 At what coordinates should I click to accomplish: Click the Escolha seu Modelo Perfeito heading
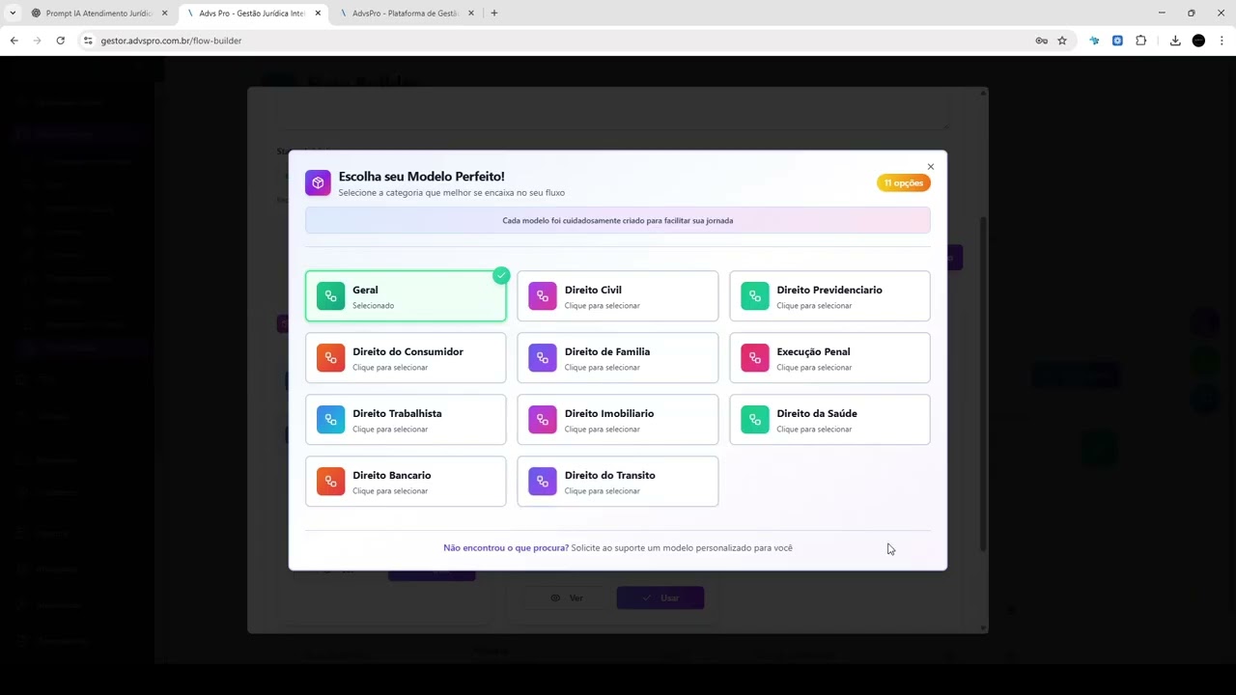(x=421, y=177)
